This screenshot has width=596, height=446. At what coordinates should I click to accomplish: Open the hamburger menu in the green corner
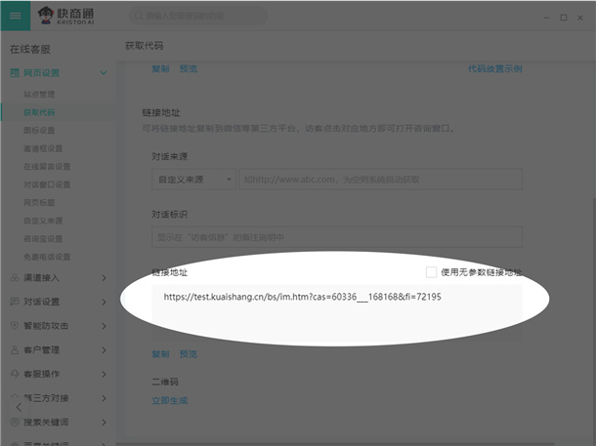coord(16,16)
